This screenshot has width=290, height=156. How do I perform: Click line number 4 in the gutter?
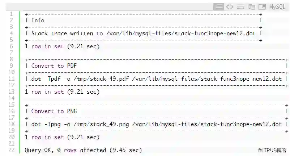pyautogui.click(x=11, y=34)
